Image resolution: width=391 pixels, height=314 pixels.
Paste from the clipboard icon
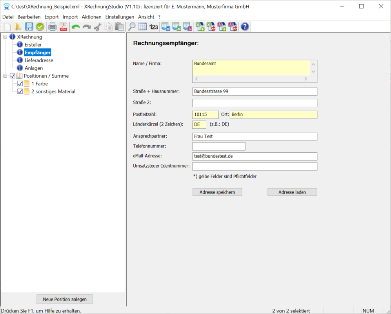tap(120, 27)
